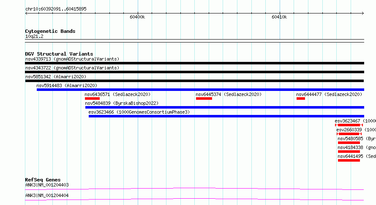Open nsv5484839 ByrskaBishop2022 label
The width and height of the screenshot is (376, 205).
coord(122,103)
